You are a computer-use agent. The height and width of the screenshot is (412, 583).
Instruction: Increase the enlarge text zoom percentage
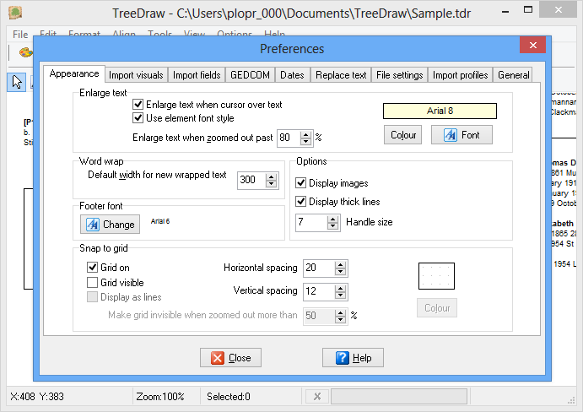305,135
